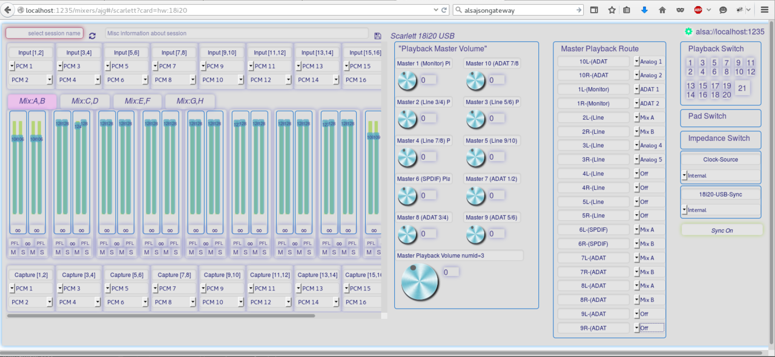Toggle Playback Switch number 1

tap(690, 62)
